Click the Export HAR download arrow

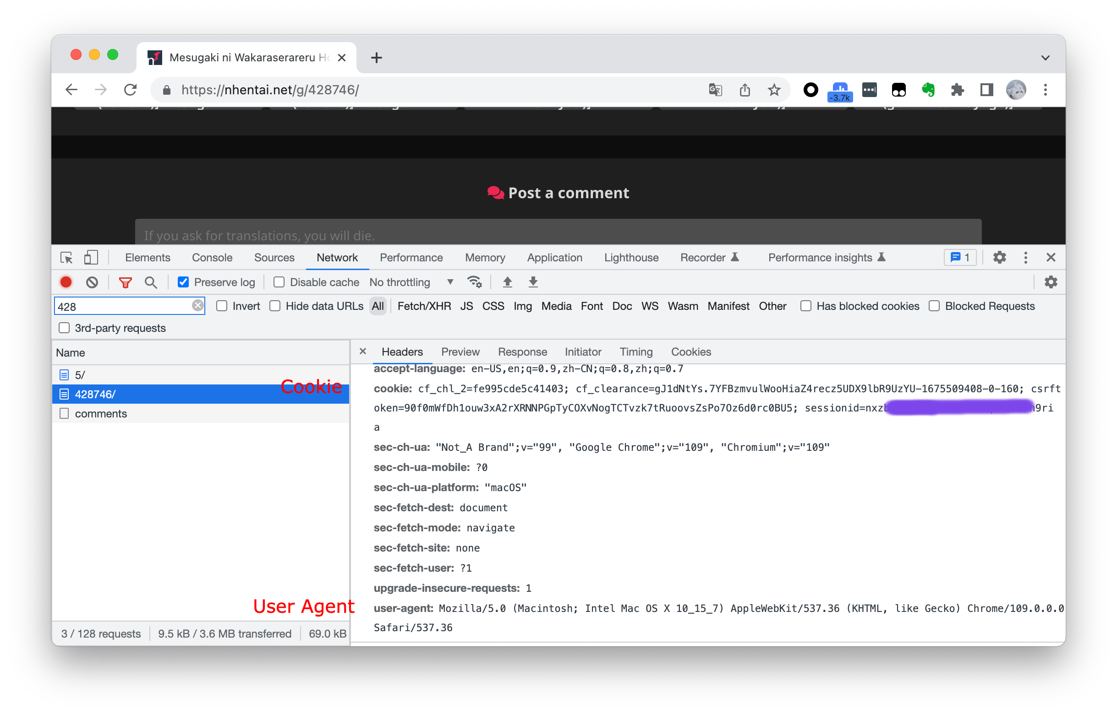533,282
